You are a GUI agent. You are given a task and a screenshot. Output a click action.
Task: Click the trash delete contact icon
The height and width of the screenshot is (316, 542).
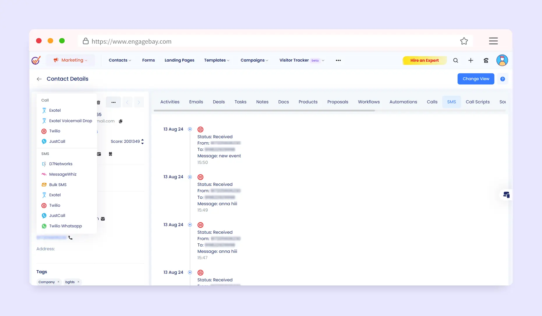point(98,102)
